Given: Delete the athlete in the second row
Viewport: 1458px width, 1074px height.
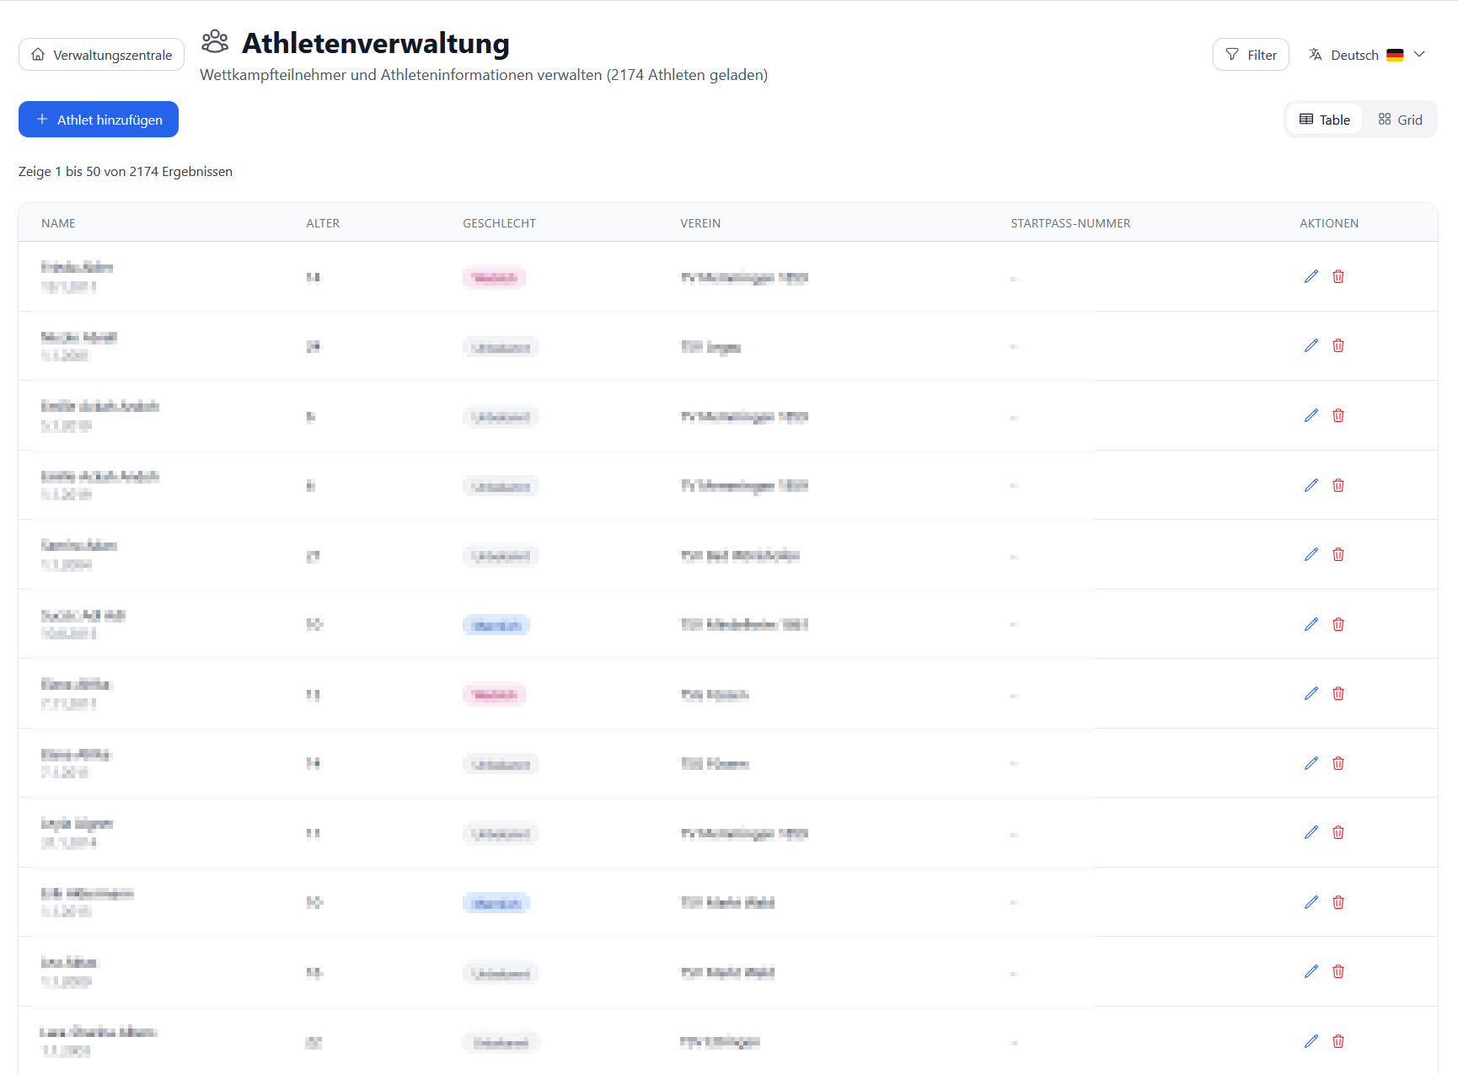Looking at the screenshot, I should point(1338,345).
